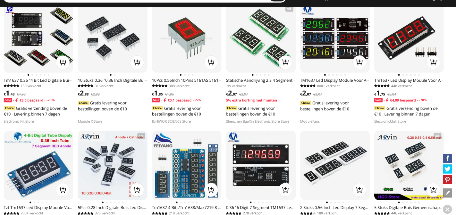This screenshot has width=456, height=215.
Task: Add Tzt Tm1637 blue module to cart
Action: tap(63, 190)
